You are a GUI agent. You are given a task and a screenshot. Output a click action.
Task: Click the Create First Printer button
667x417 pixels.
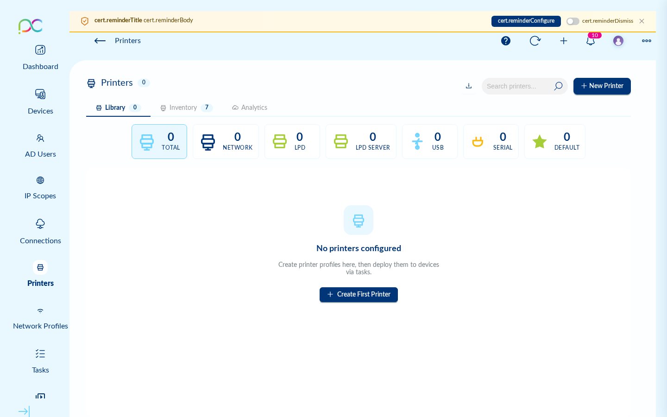point(359,295)
